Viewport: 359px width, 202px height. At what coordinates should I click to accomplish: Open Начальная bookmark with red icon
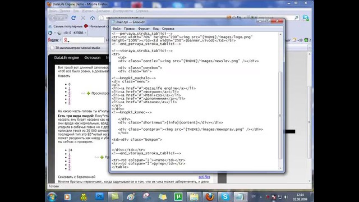(96, 26)
